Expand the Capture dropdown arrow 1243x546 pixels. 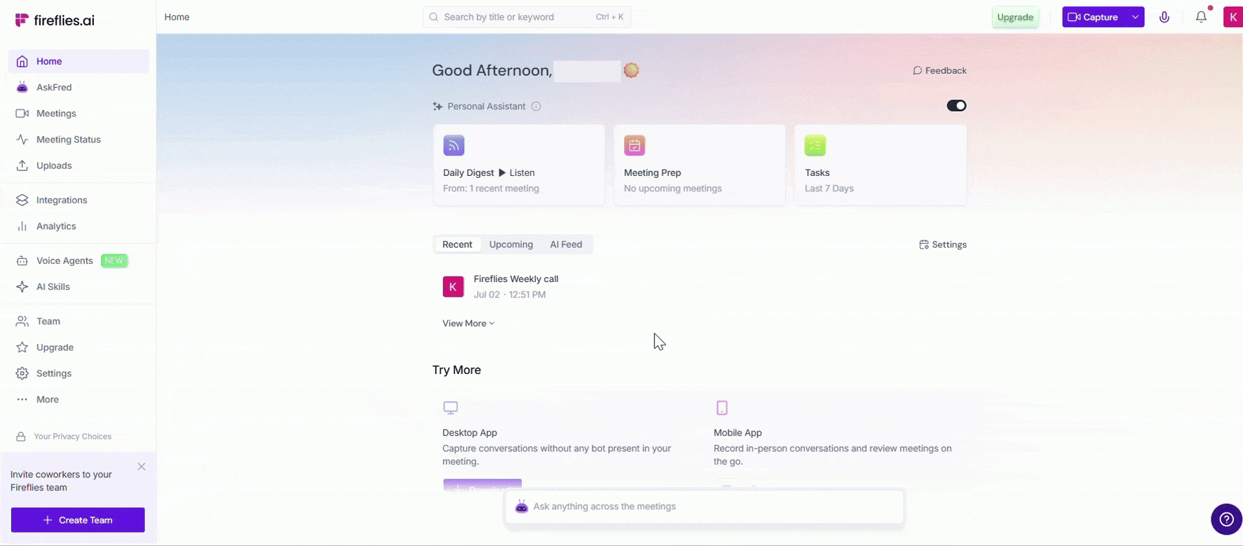click(1135, 17)
